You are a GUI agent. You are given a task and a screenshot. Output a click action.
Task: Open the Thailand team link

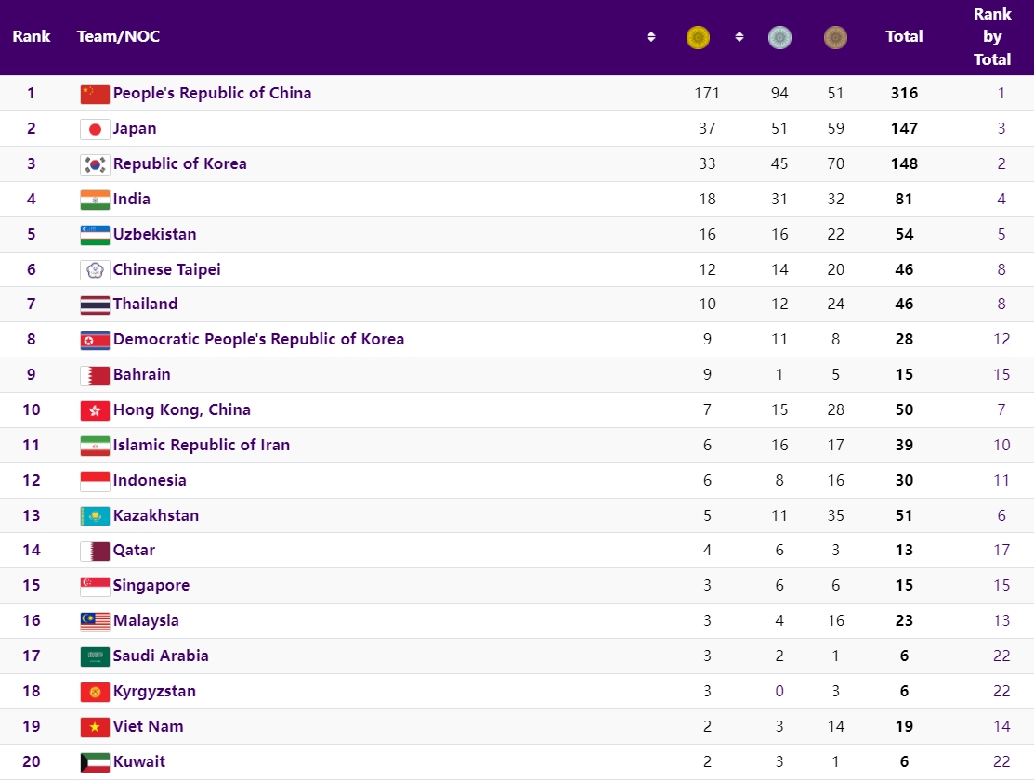(146, 304)
